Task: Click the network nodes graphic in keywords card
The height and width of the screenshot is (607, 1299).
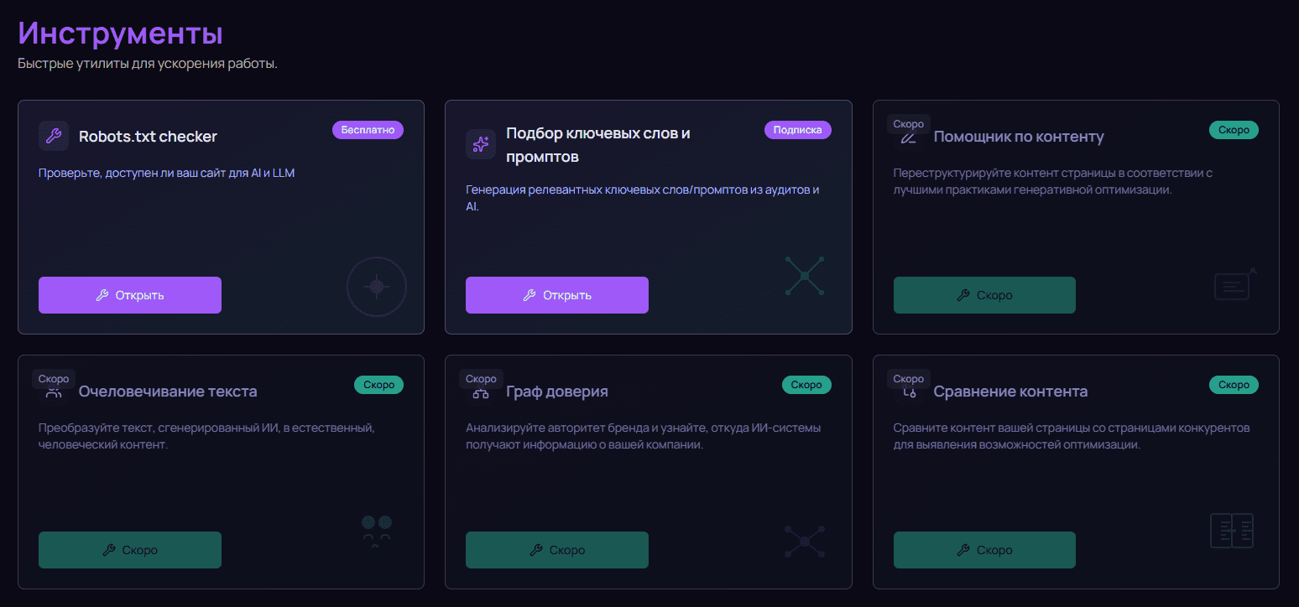Action: click(x=805, y=276)
